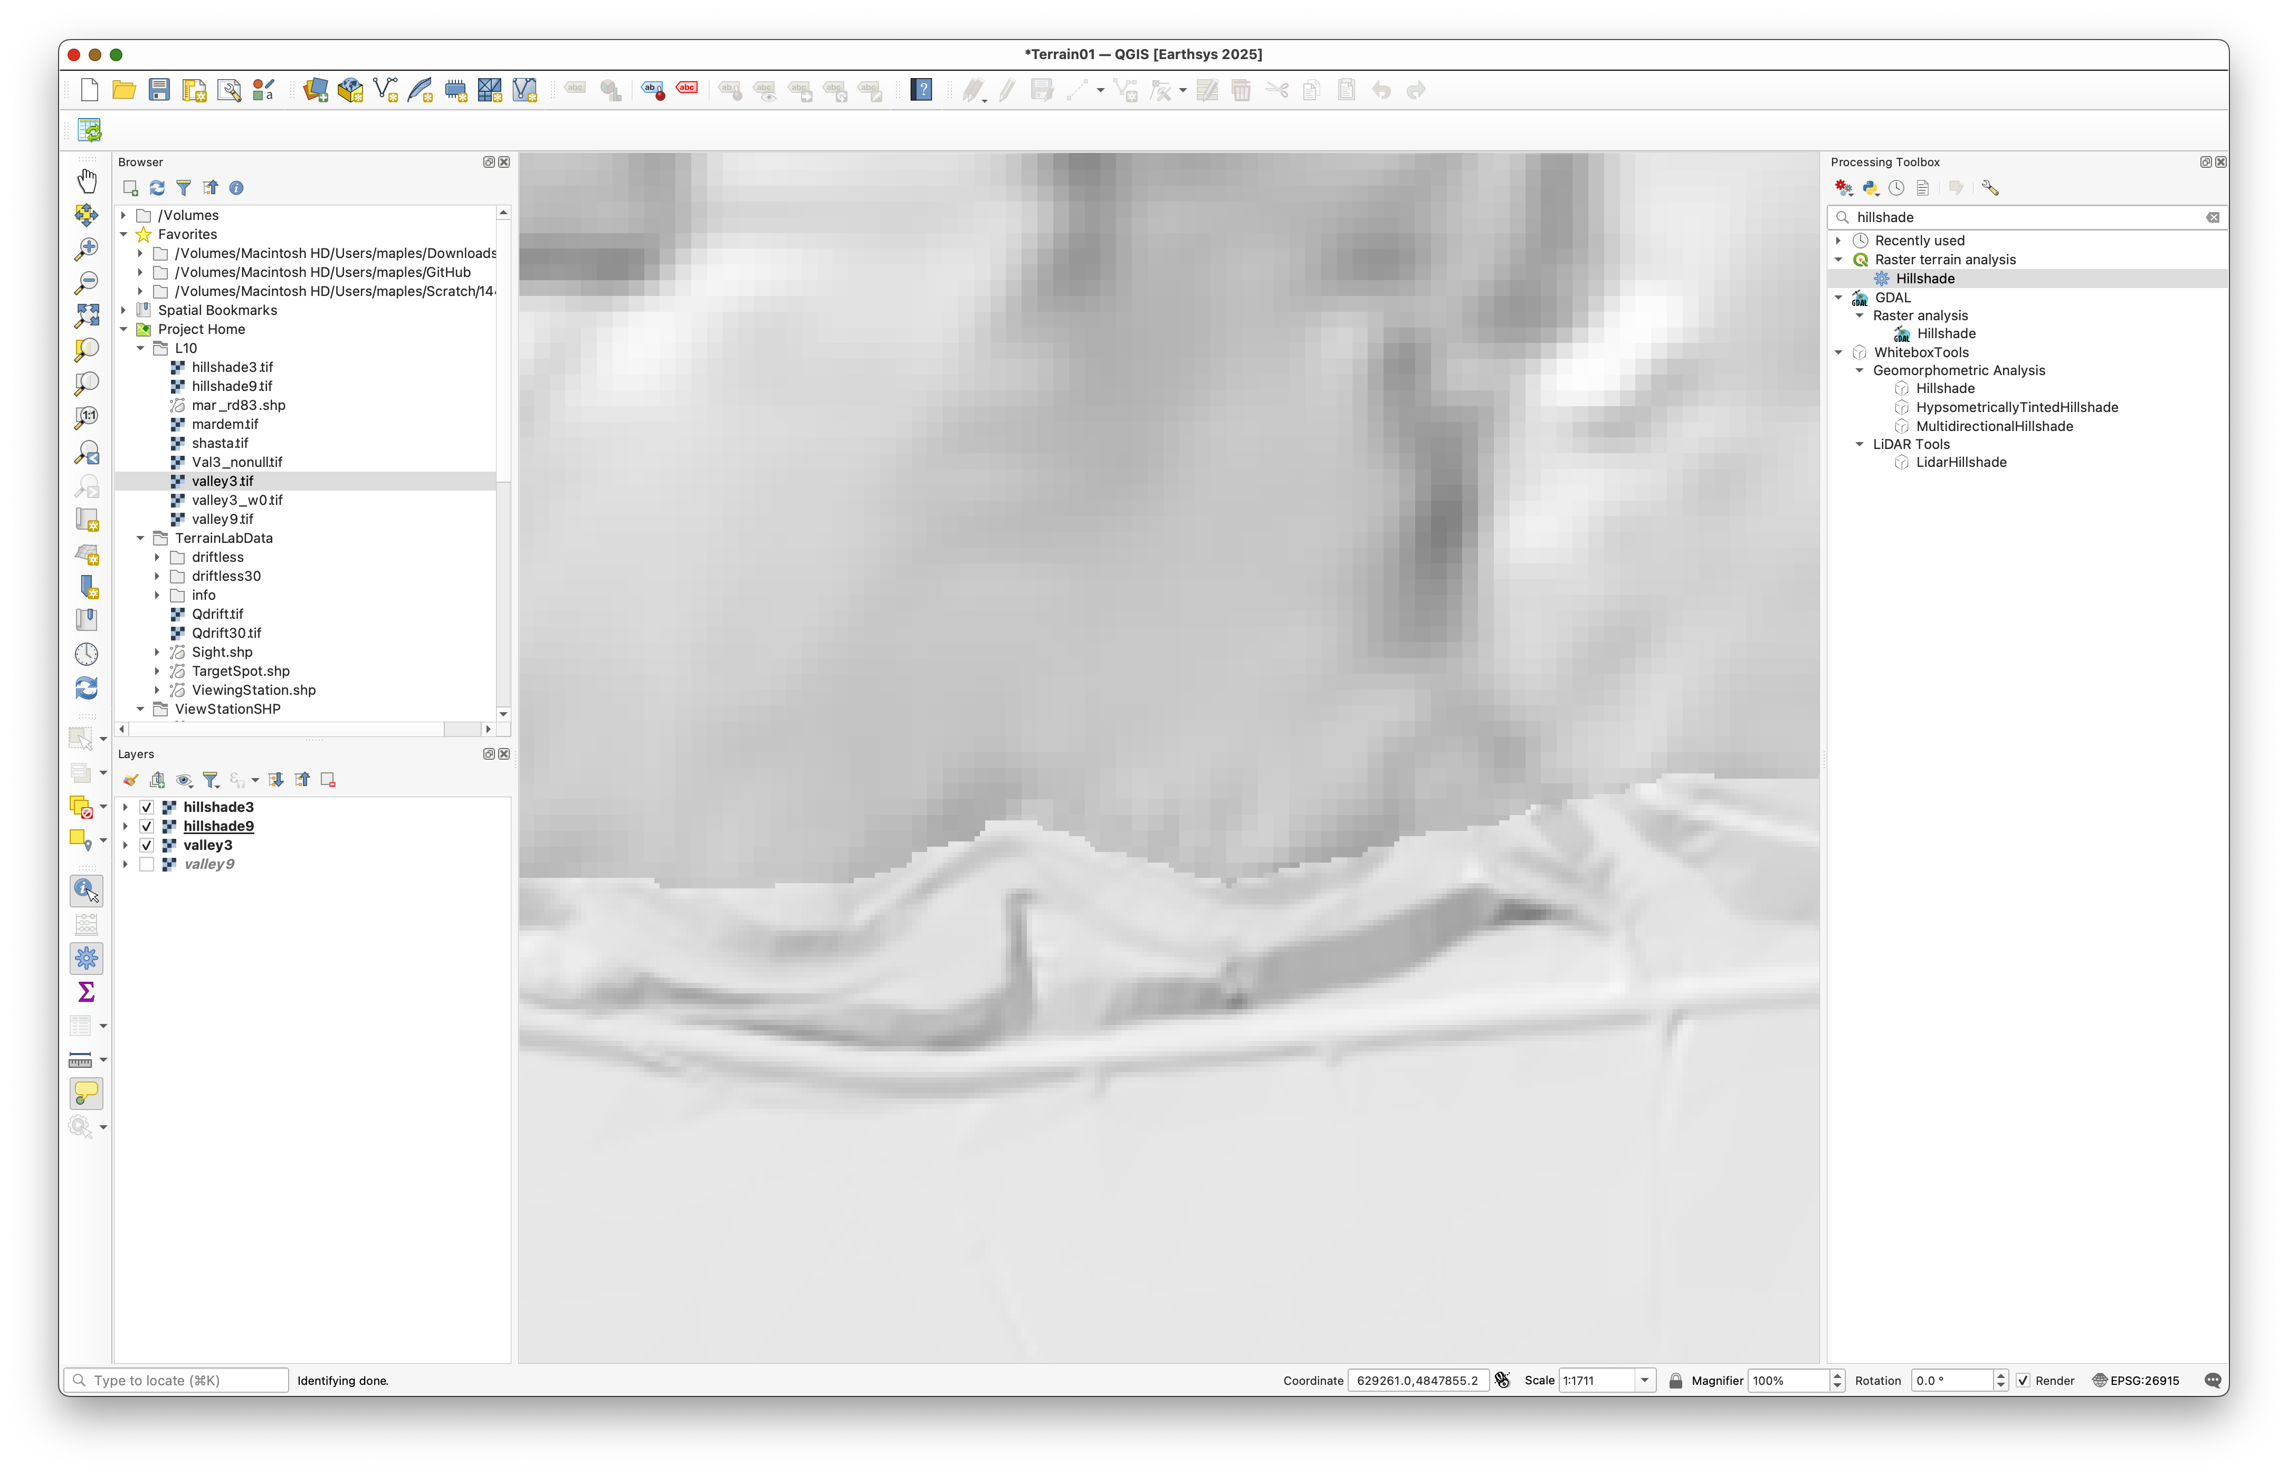Image resolution: width=2288 pixels, height=1474 pixels.
Task: Collapse the WhiteboxTools group
Action: point(1838,352)
